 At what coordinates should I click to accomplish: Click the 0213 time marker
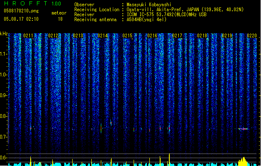78,36
